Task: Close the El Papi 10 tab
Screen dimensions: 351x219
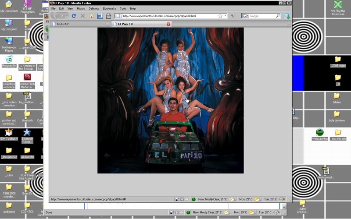Action: pyautogui.click(x=168, y=24)
